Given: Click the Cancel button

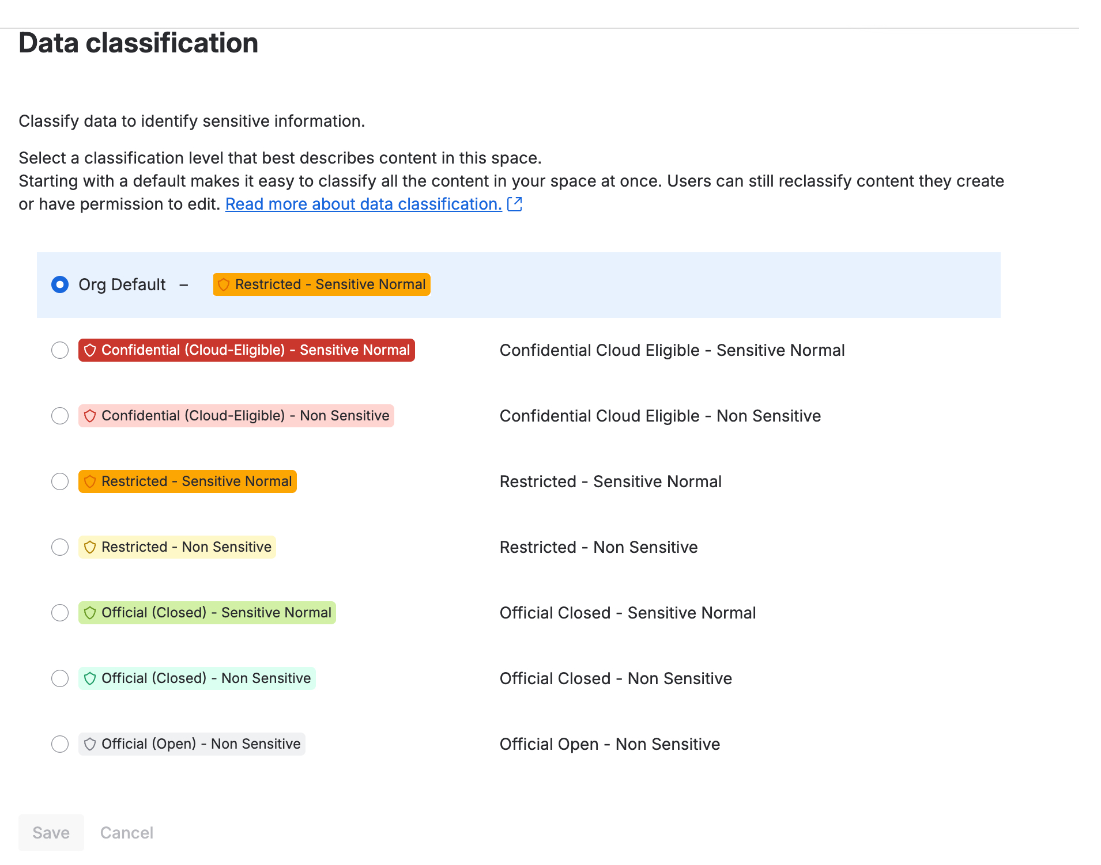Looking at the screenshot, I should point(127,833).
